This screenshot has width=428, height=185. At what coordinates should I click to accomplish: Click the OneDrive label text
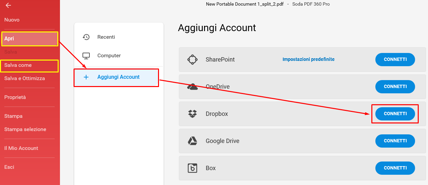(x=218, y=87)
